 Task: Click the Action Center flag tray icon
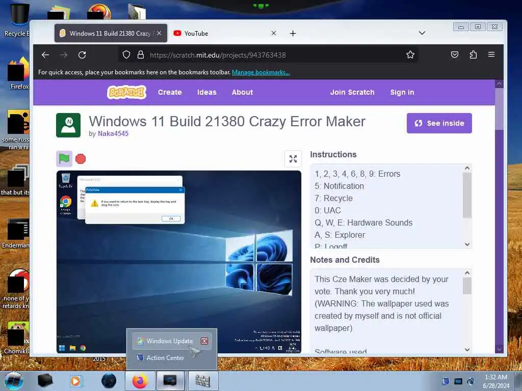coord(446,381)
